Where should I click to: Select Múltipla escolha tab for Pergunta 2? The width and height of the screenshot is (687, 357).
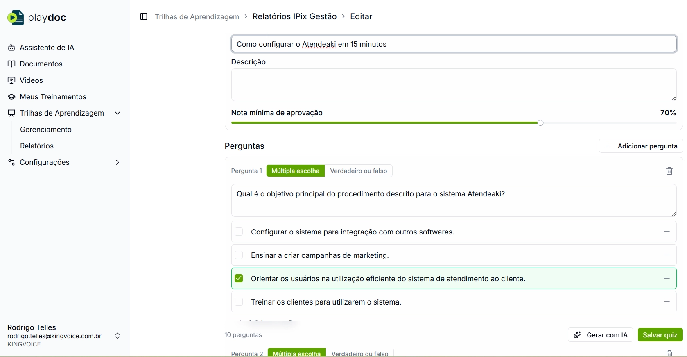click(297, 353)
